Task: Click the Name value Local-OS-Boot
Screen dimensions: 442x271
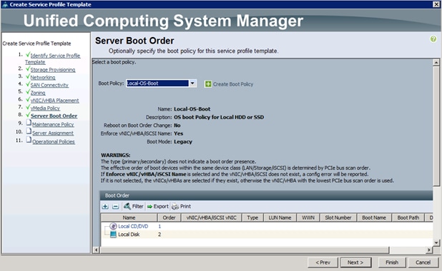Action: coord(192,109)
